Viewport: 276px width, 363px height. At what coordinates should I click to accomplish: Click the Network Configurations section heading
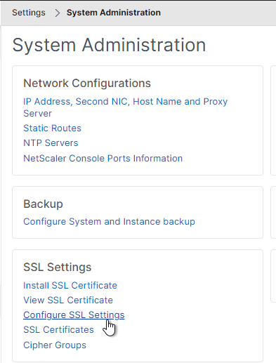click(87, 84)
